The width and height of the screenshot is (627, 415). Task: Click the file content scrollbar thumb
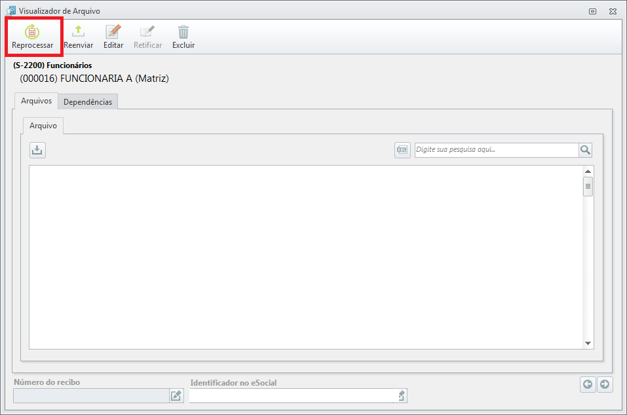pyautogui.click(x=588, y=187)
